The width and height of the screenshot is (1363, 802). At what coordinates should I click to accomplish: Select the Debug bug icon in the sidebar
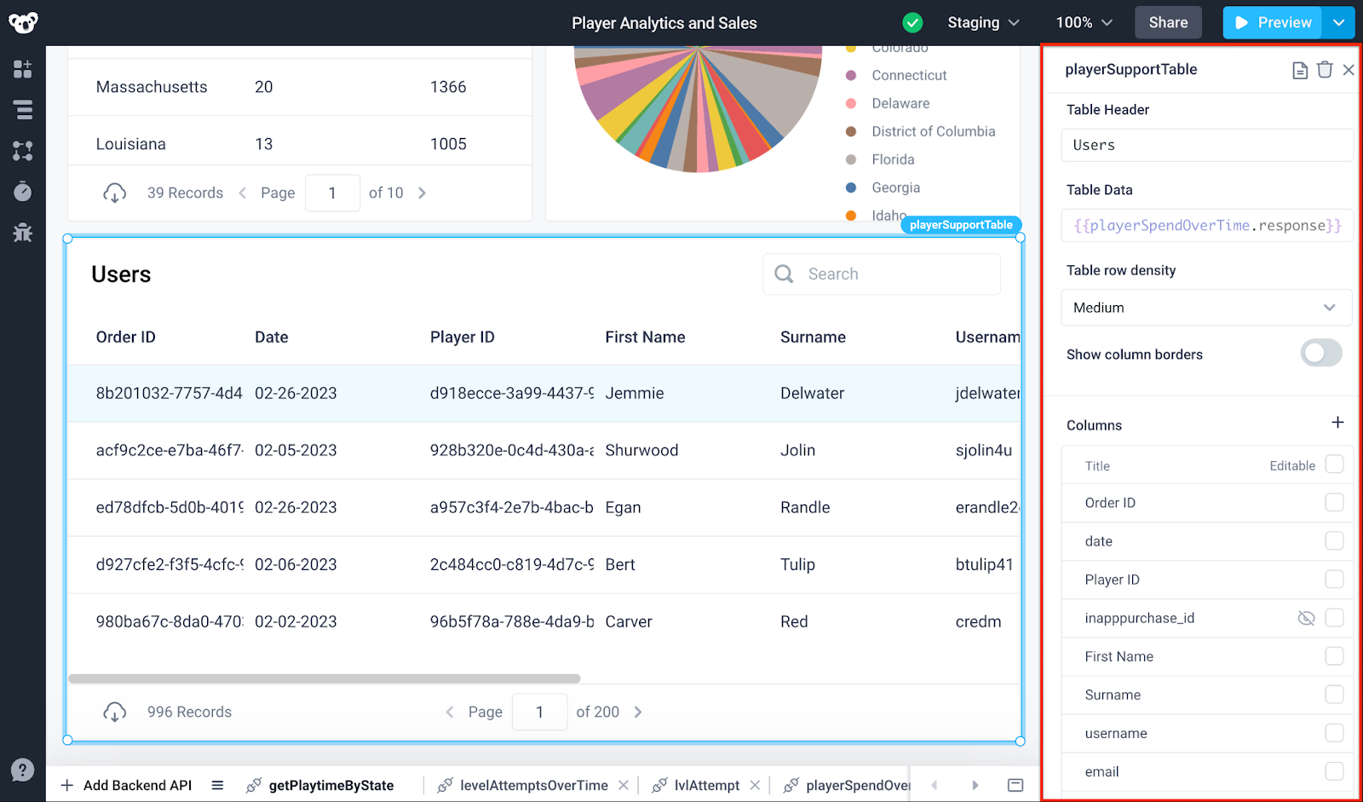click(x=23, y=233)
